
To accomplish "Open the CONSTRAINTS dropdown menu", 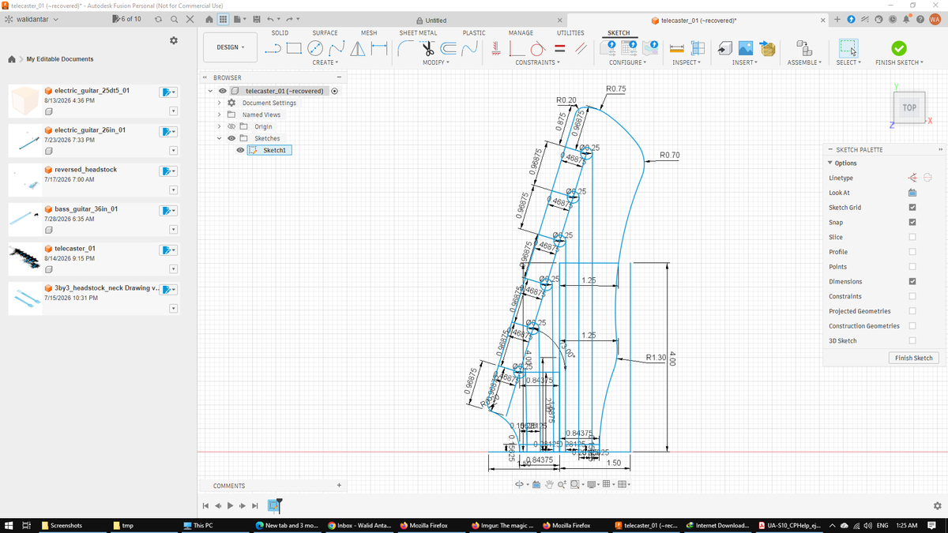I will click(x=537, y=62).
